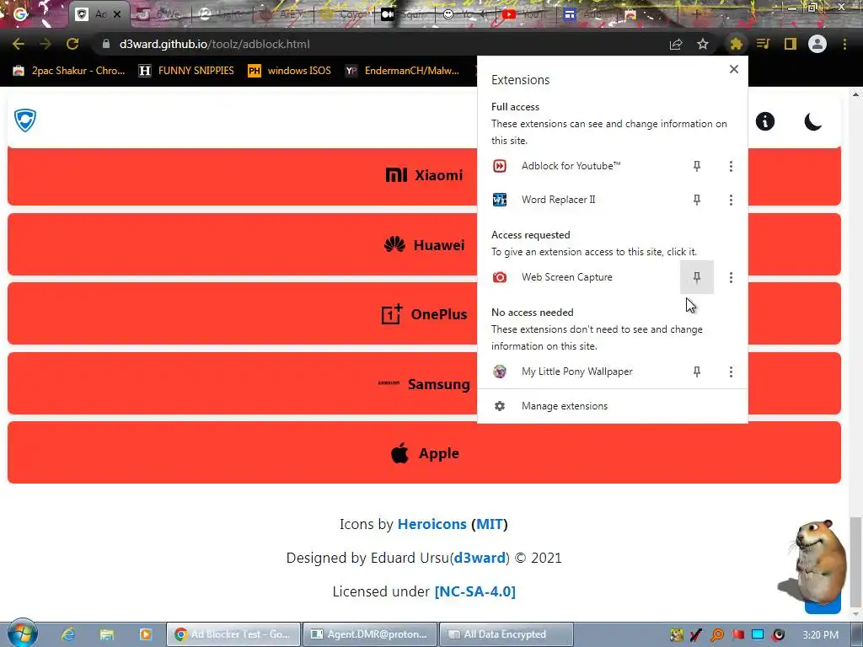Open the Chrome three-dot menu
863x647 pixels.
click(844, 44)
